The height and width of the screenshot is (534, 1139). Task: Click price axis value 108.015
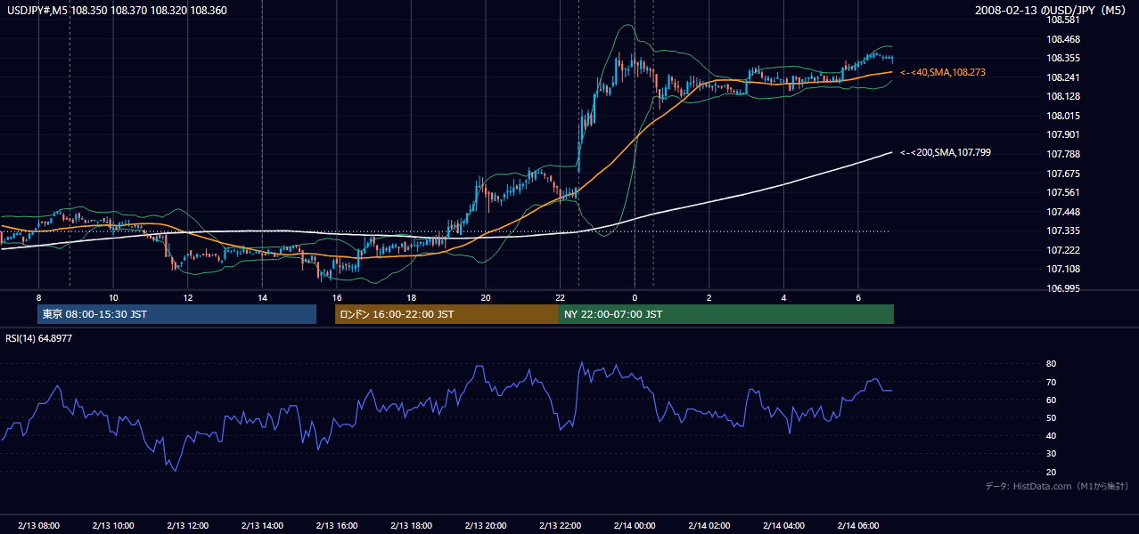pyautogui.click(x=1063, y=116)
